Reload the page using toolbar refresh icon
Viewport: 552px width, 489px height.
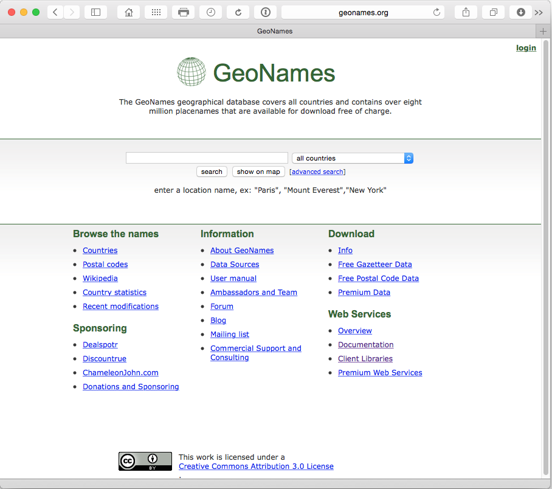(x=238, y=12)
